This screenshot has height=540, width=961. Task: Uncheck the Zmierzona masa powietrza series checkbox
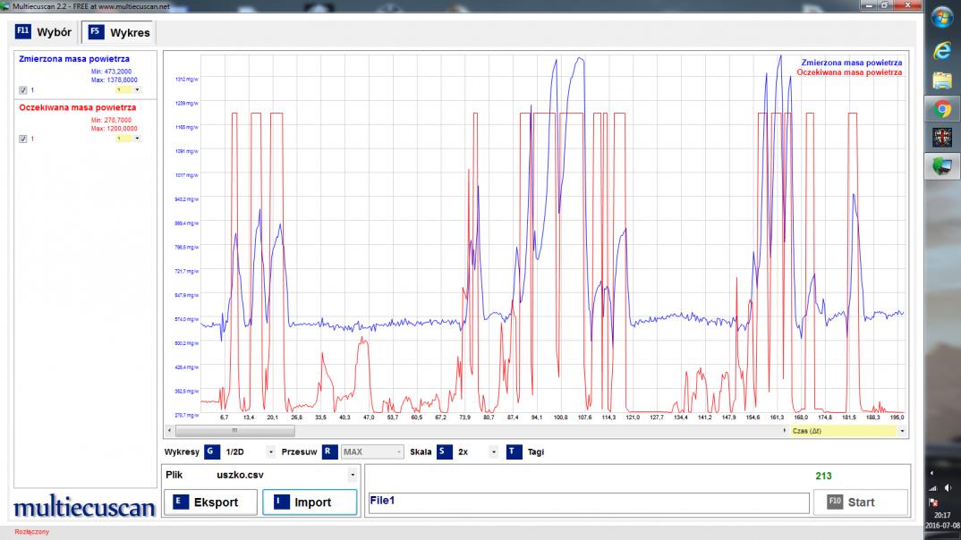[x=23, y=90]
